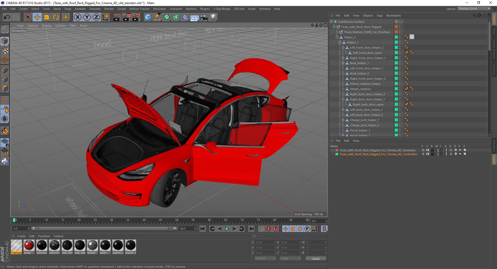Select the metall material swatch

92,247
